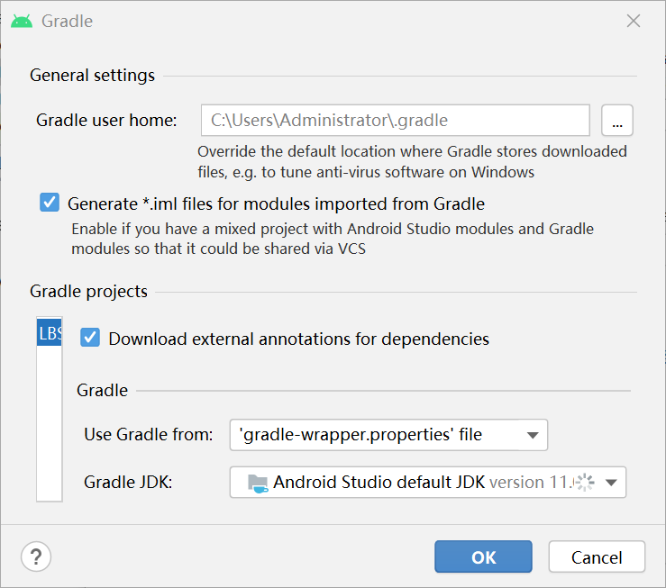Open help with question mark button

36,556
